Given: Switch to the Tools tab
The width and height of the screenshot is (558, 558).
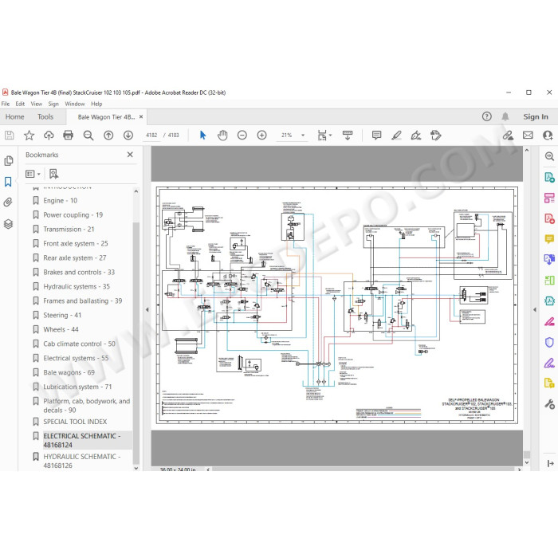Looking at the screenshot, I should 45,116.
